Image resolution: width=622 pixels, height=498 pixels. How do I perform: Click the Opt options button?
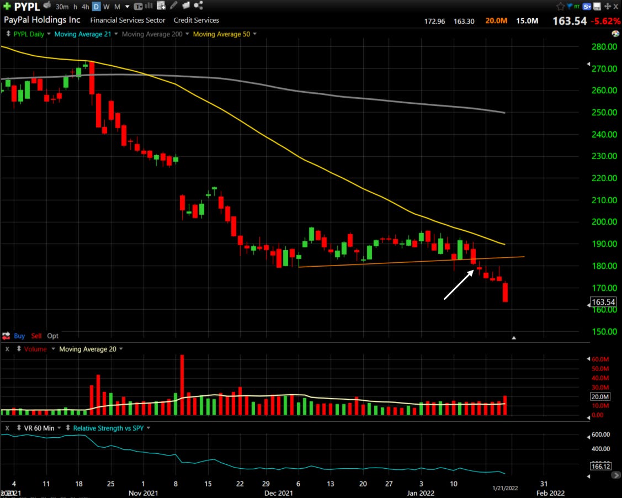pyautogui.click(x=53, y=336)
